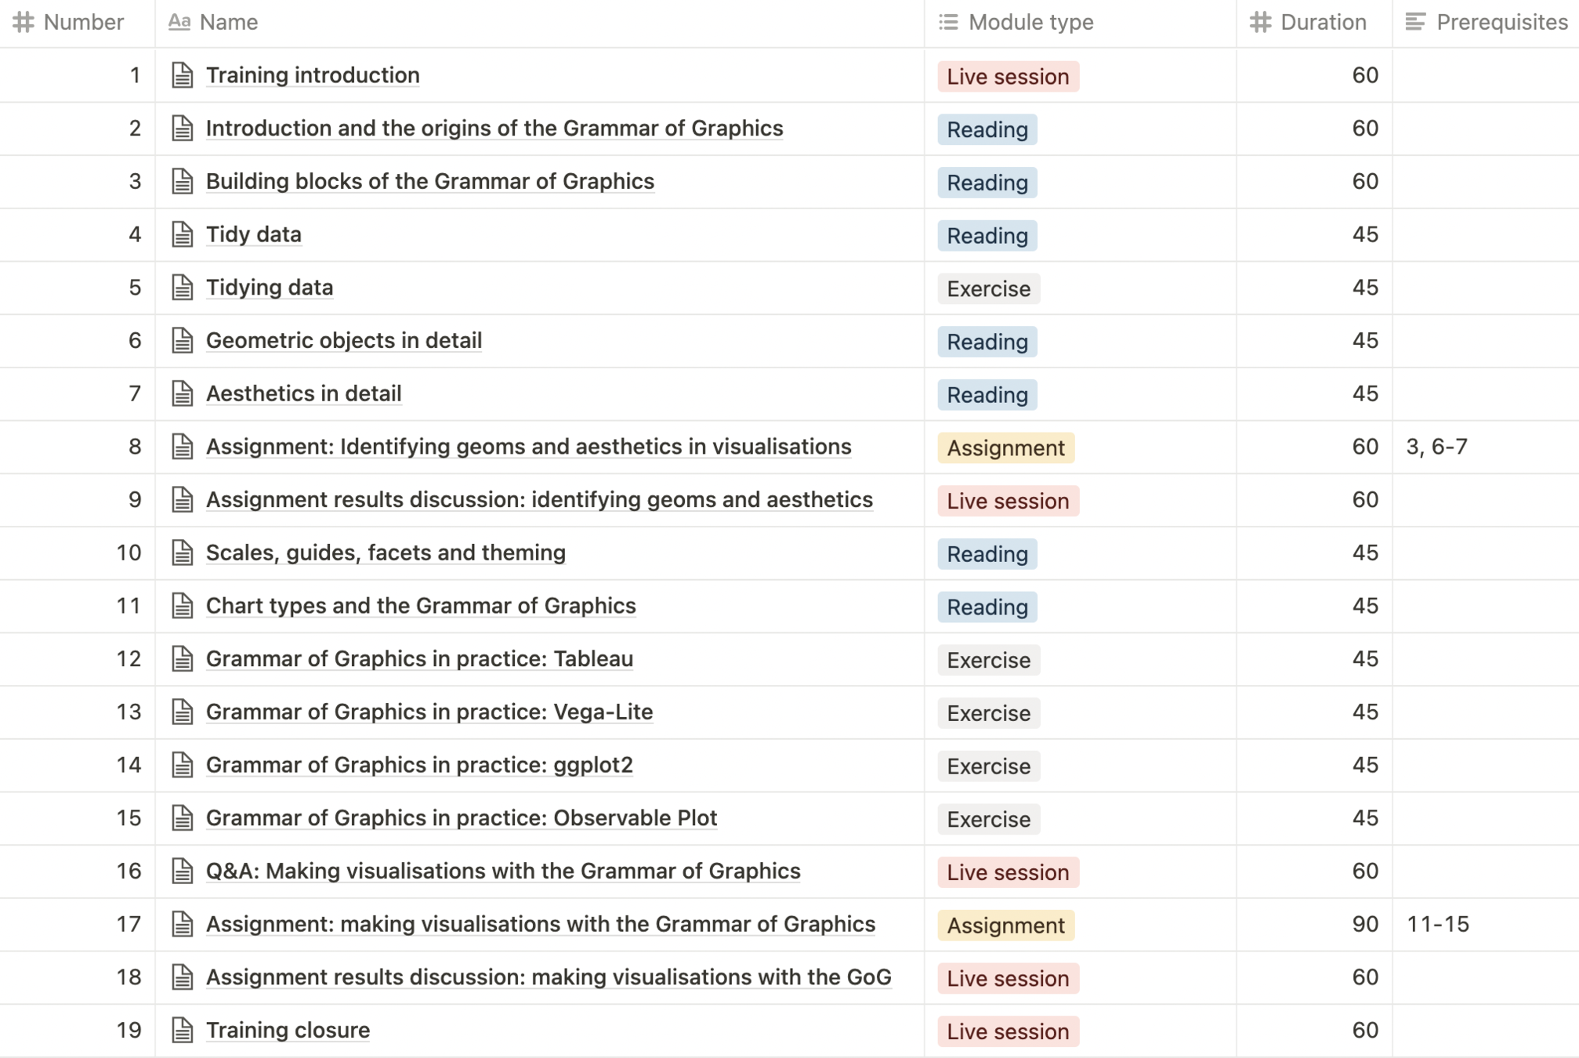This screenshot has height=1058, width=1579.
Task: Open Grammar of Graphics in practice: Vega-Lite
Action: pyautogui.click(x=429, y=712)
